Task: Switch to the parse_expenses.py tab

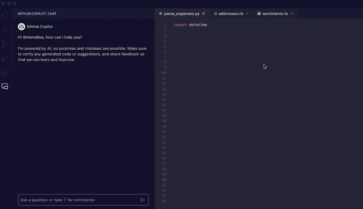Action: coord(182,13)
